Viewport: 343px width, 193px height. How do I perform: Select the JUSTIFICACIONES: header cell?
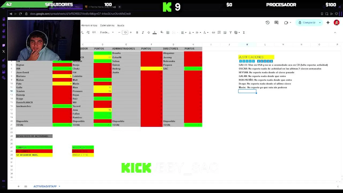pyautogui.click(x=256, y=57)
